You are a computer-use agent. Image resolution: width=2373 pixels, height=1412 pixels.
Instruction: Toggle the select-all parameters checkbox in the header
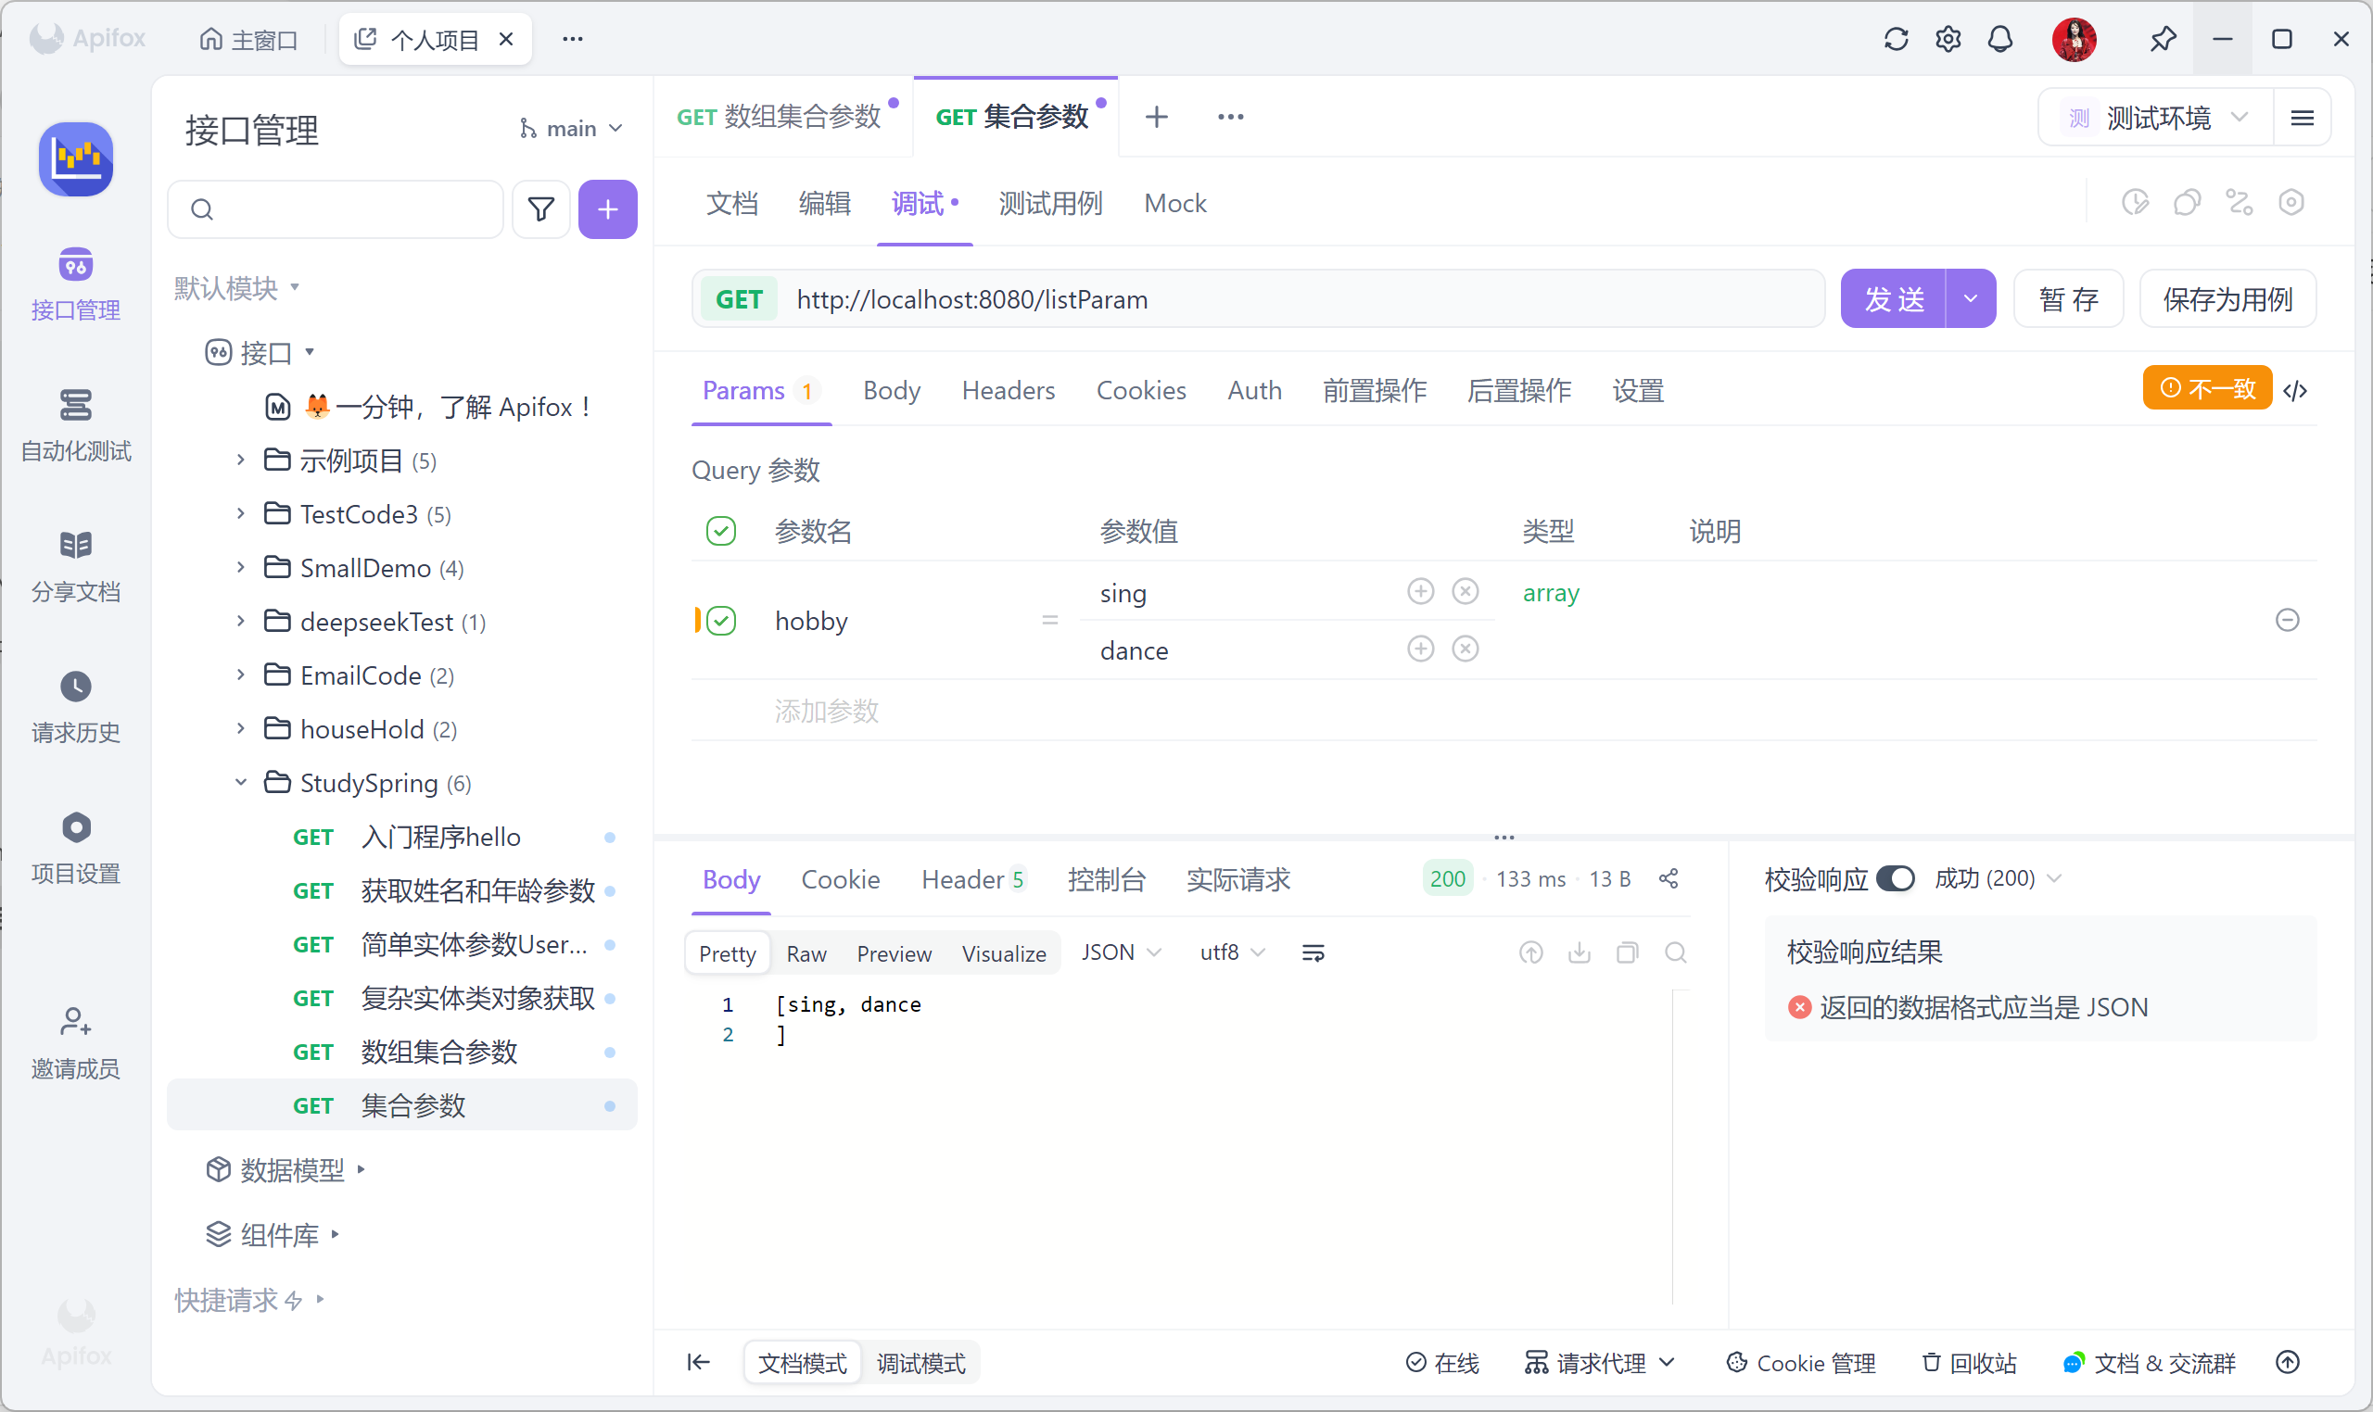point(720,530)
